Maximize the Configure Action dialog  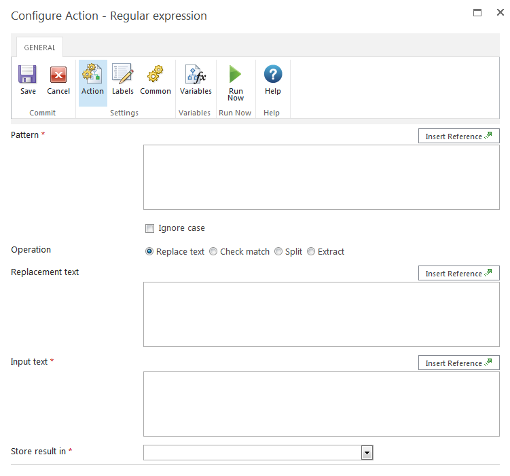click(477, 13)
